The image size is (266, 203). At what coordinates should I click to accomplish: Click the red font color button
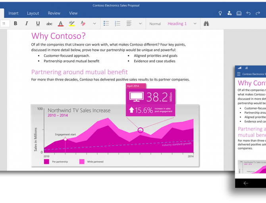pyautogui.click(x=60, y=24)
